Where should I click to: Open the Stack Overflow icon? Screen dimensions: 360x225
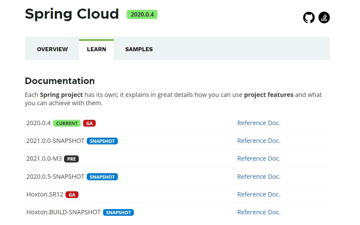pos(324,17)
